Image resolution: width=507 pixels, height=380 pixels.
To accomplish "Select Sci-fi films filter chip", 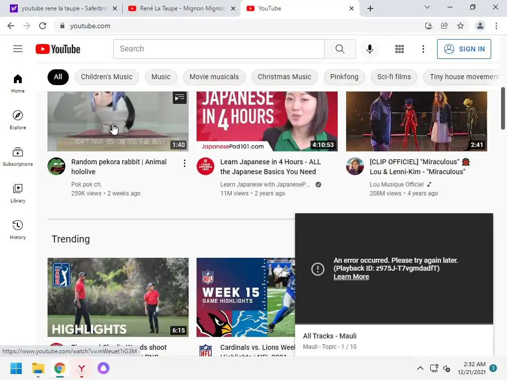I will pos(394,77).
